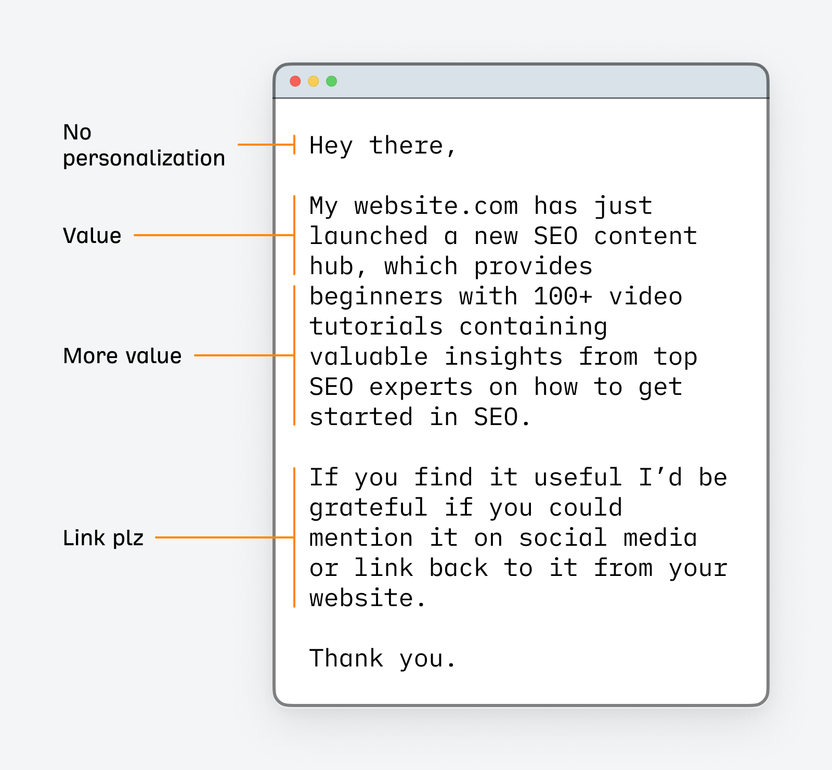Click the red close window dot
The width and height of the screenshot is (832, 770).
(295, 81)
